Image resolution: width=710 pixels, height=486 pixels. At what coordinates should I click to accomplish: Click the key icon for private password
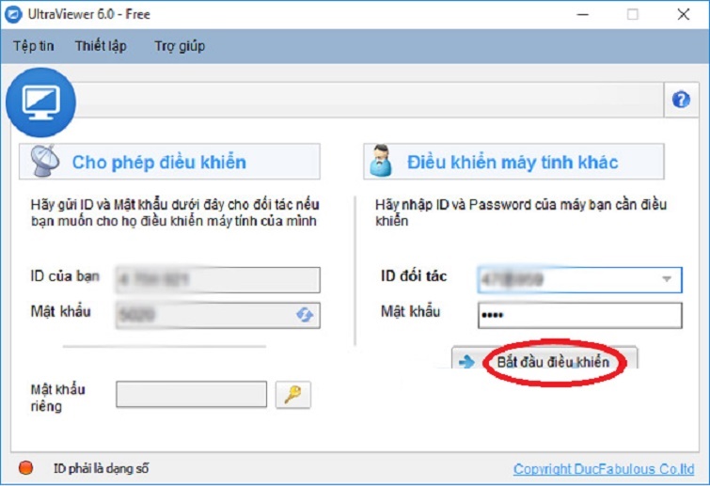point(292,395)
